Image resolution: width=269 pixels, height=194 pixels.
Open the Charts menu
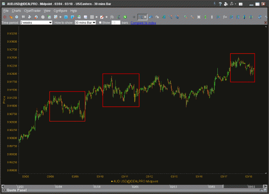(x=16, y=11)
